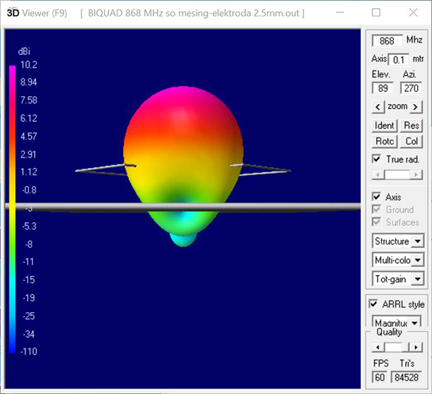The image size is (432, 394).
Task: Click the Col button
Action: click(411, 141)
